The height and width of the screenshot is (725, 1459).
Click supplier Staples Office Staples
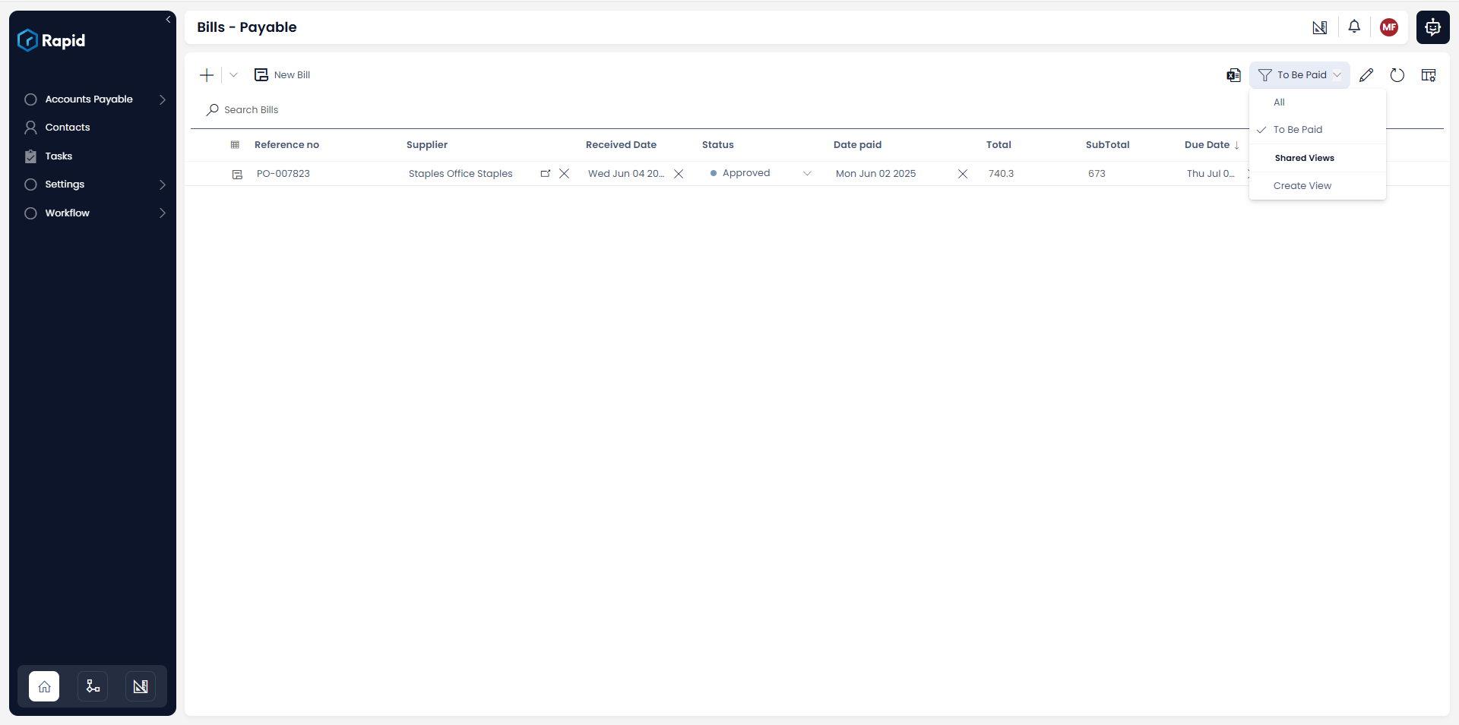click(460, 174)
